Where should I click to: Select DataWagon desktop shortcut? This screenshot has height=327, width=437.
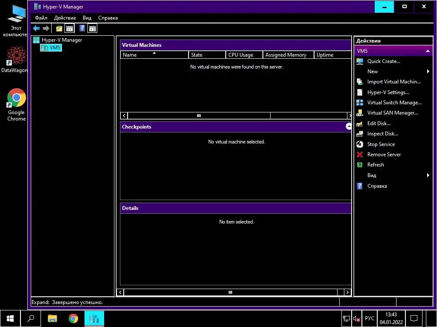pos(15,60)
